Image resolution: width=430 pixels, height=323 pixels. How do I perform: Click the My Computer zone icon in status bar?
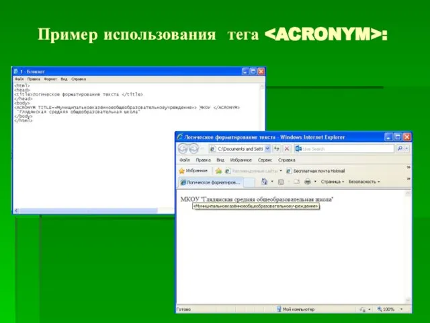(279, 310)
